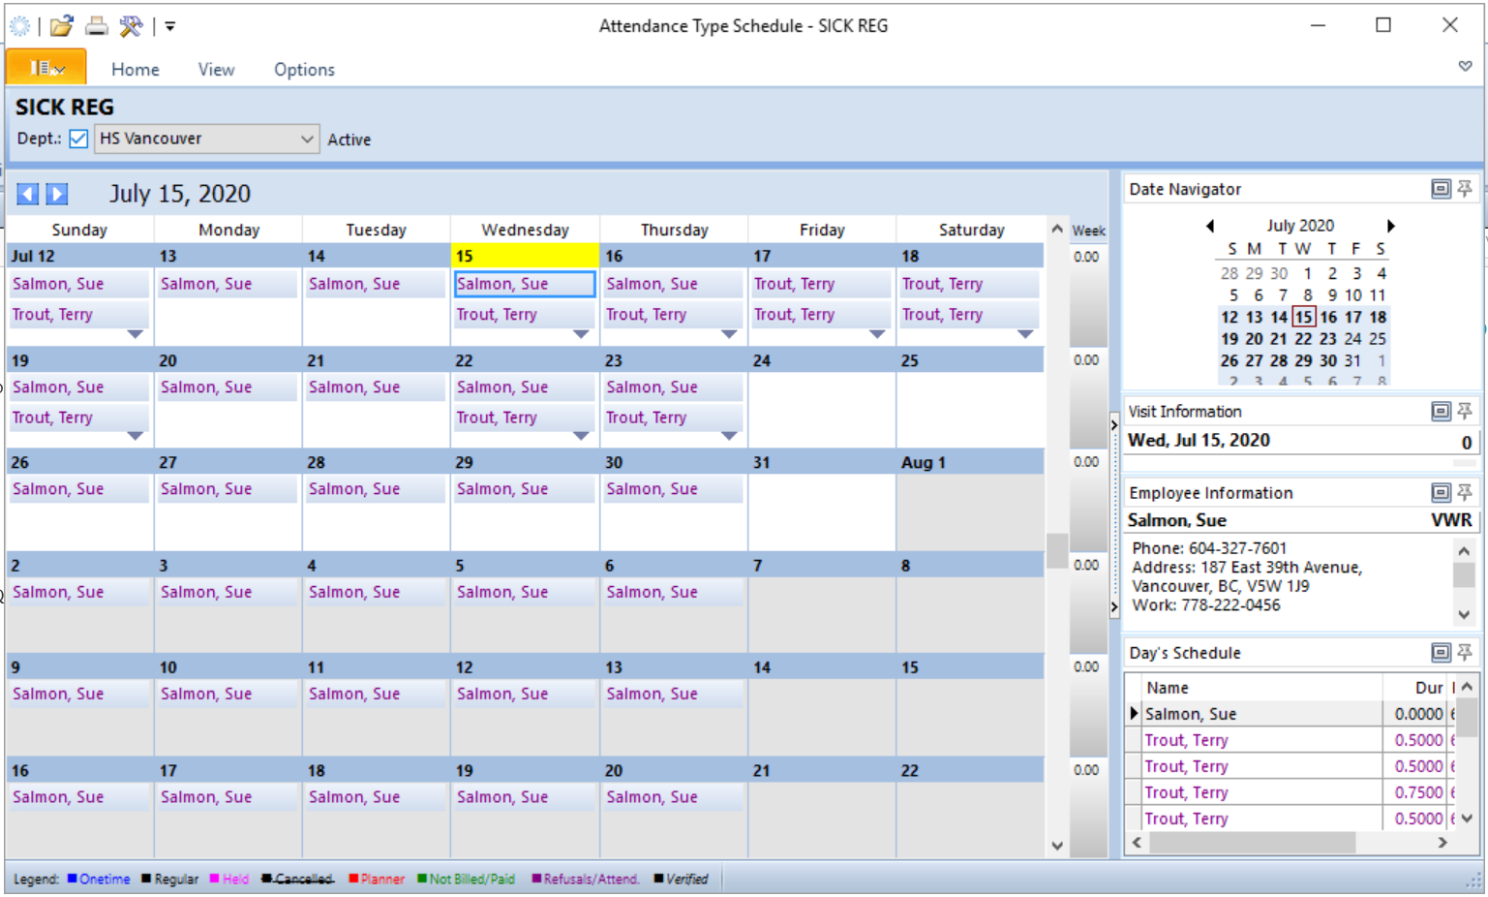Click Day's Schedule horizontal scroll left arrow
1488x897 pixels.
[x=1137, y=843]
